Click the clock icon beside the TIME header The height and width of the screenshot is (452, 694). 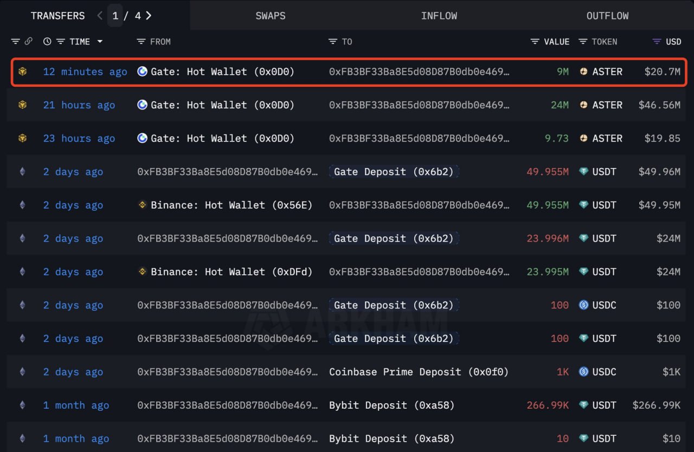(x=47, y=42)
